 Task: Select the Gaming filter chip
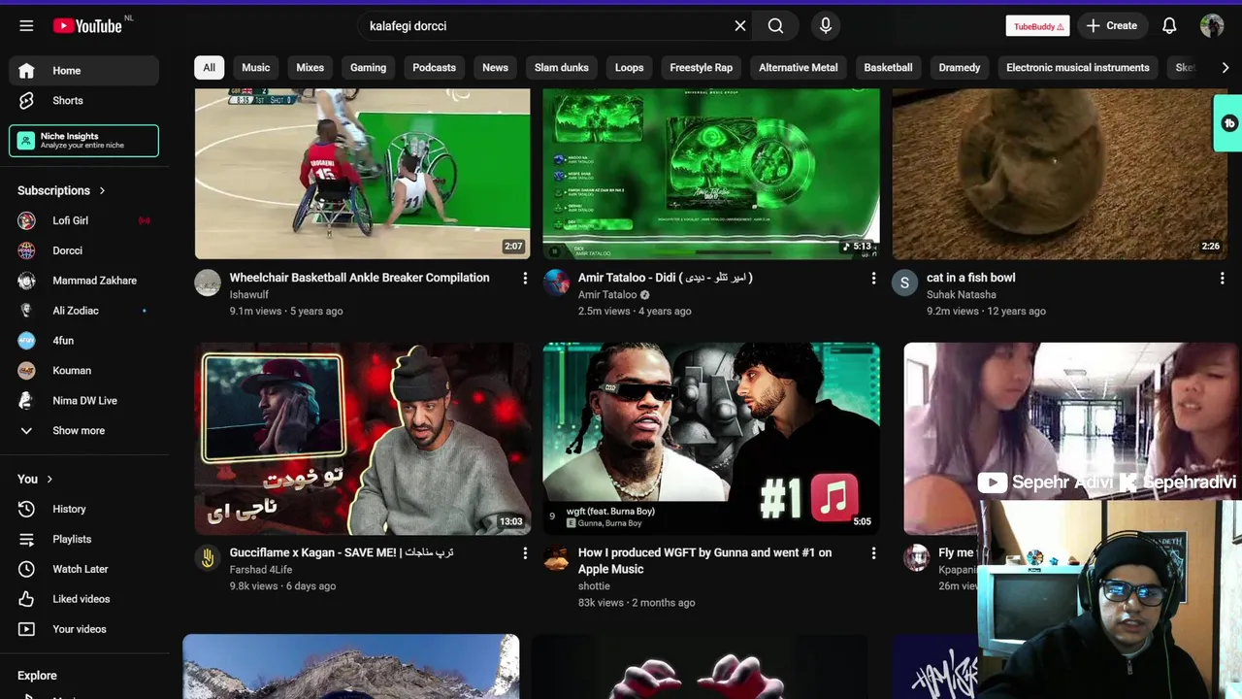368,67
